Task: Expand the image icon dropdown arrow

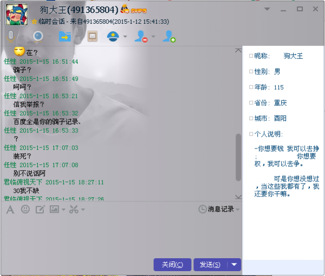Action: 63,210
